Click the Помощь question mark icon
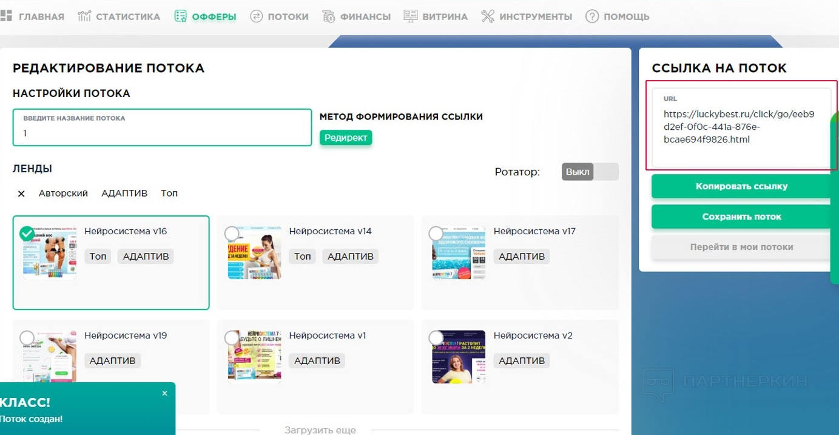This screenshot has width=839, height=435. [x=592, y=16]
